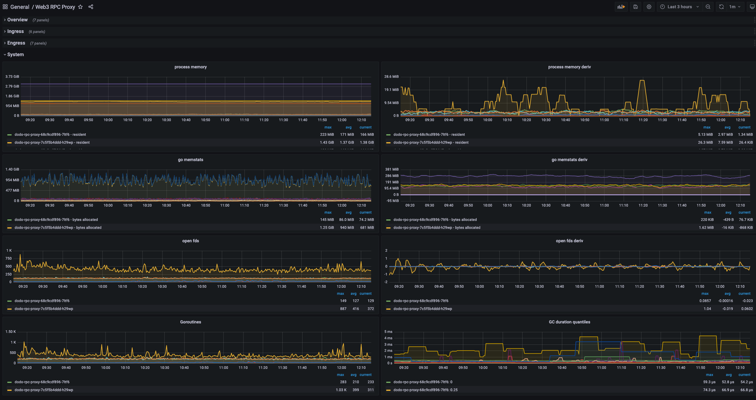Image resolution: width=756 pixels, height=400 pixels.
Task: Open the go memstats panel title menu
Action: click(x=191, y=160)
